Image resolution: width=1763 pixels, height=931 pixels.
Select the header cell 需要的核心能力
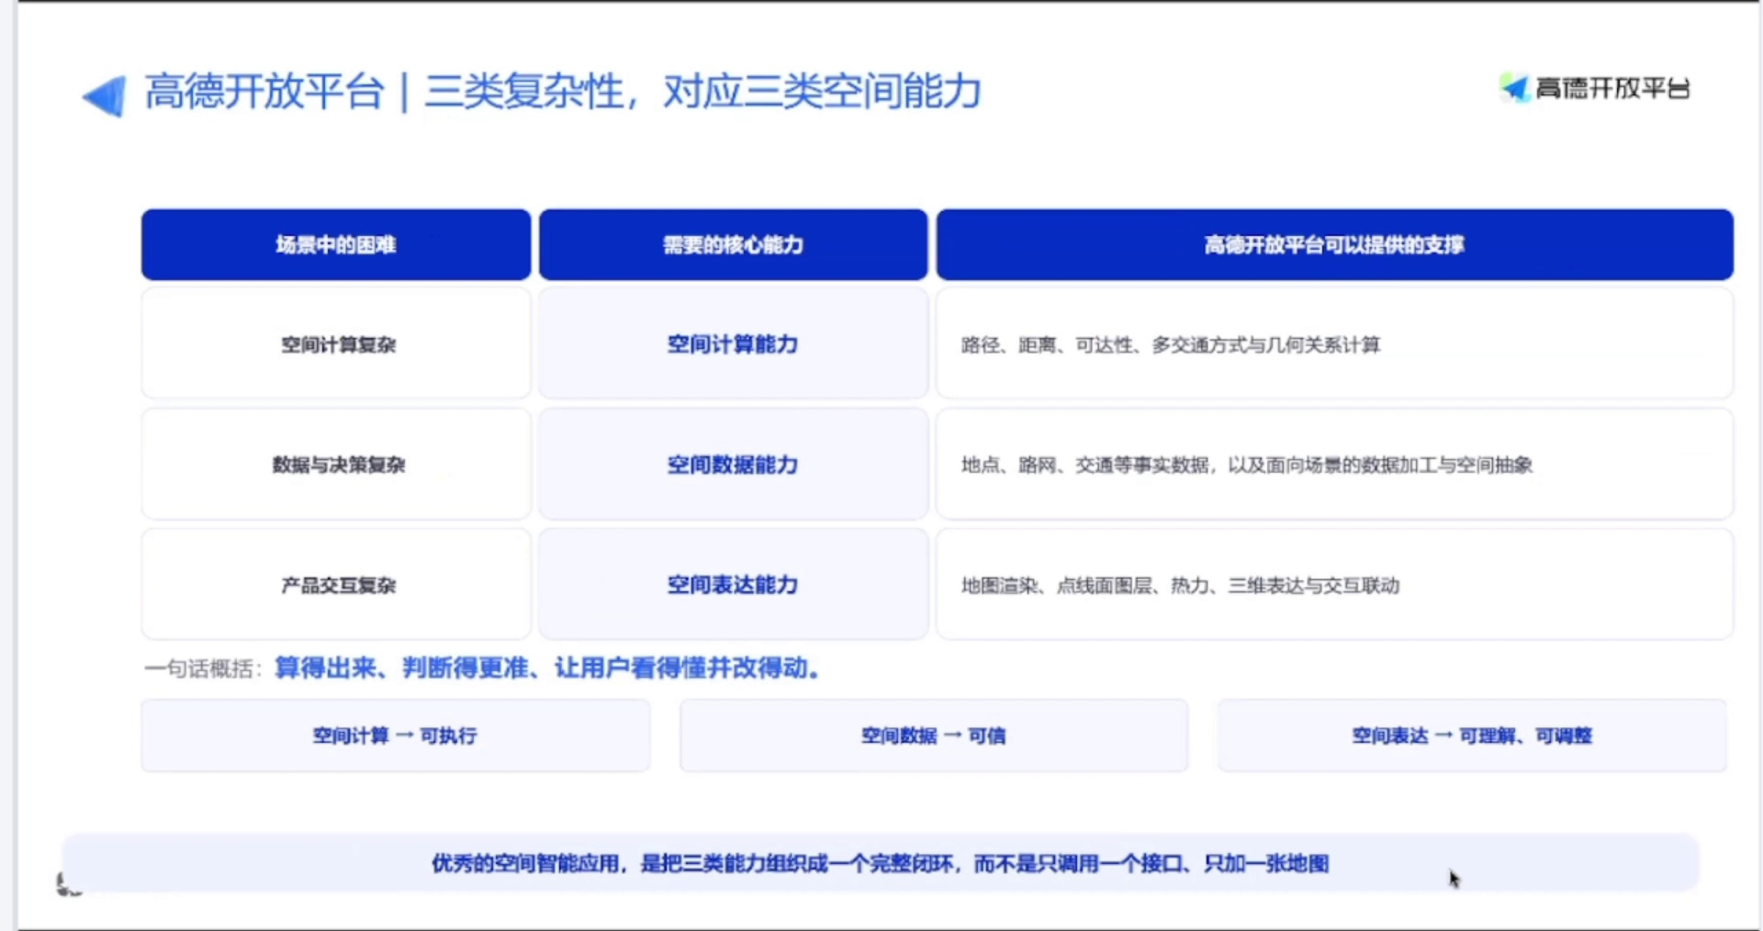(733, 244)
